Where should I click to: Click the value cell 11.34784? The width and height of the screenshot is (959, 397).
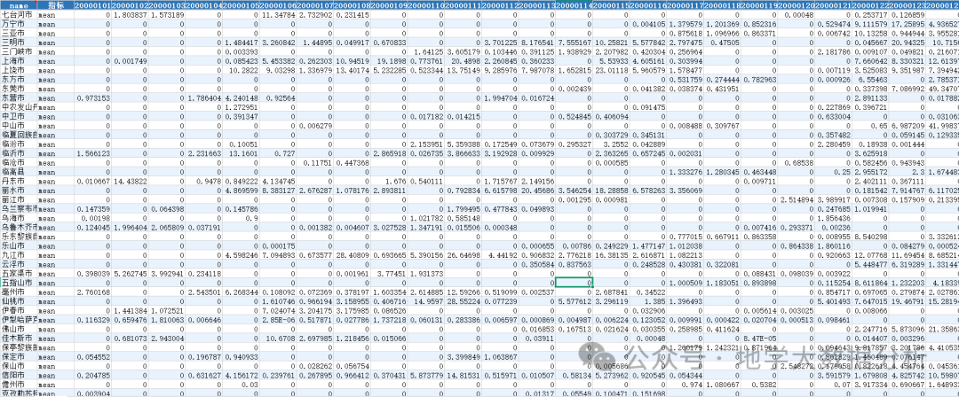pos(277,13)
